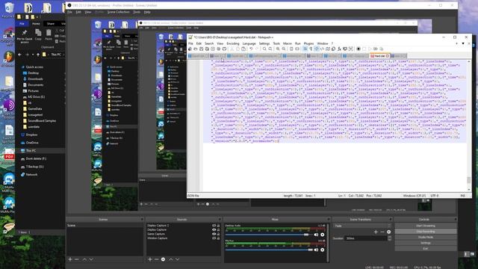The width and height of the screenshot is (478, 269).
Task: Click the New file icon in Notepad++ toolbar
Action: pyautogui.click(x=190, y=49)
